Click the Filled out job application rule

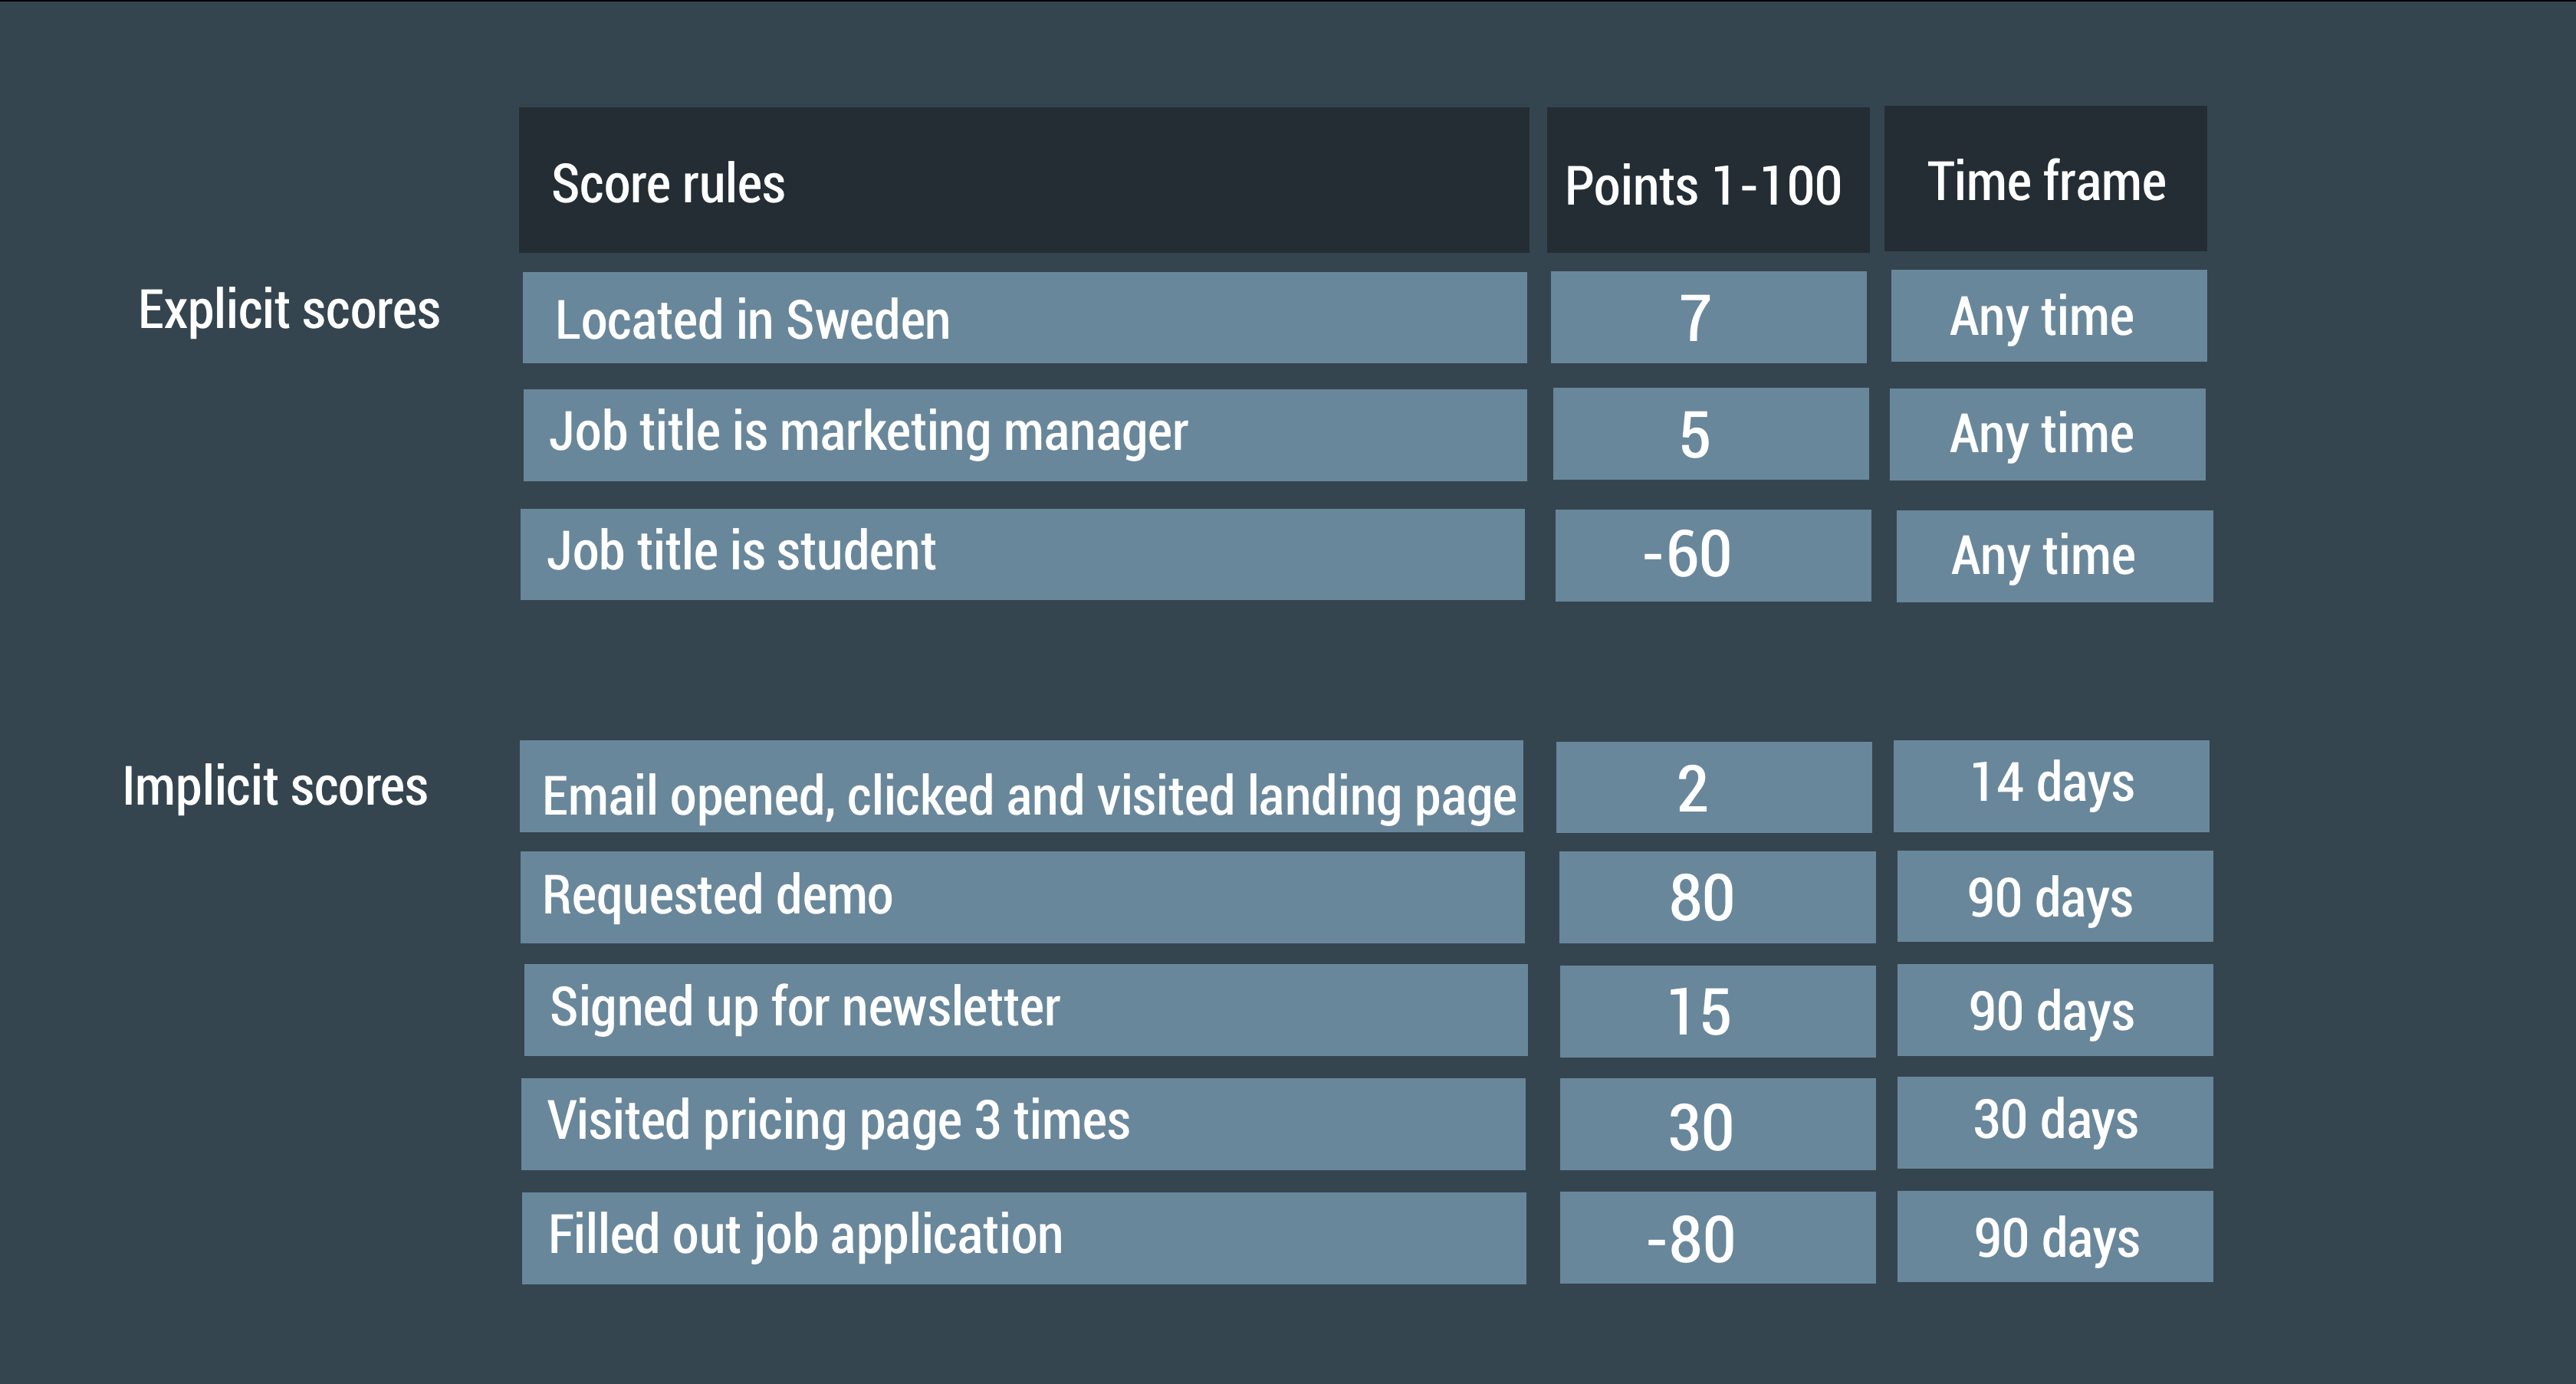[1023, 1238]
